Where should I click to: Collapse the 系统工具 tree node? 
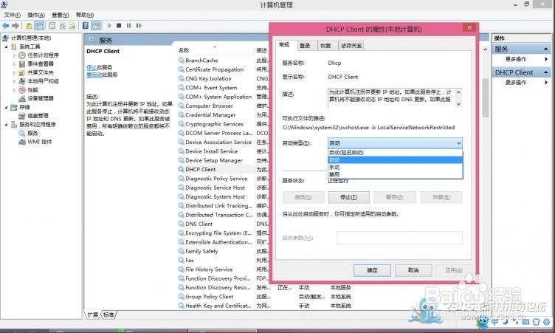[x=6, y=47]
